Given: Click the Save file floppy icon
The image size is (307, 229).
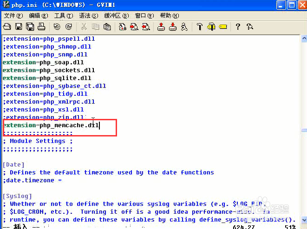Looking at the screenshot, I should click(19, 26).
